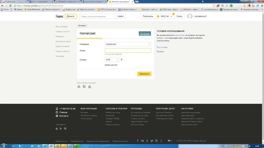Screen dimensions: 264x148
Task: Click the yellow Заплатить button
Action: 144,74
